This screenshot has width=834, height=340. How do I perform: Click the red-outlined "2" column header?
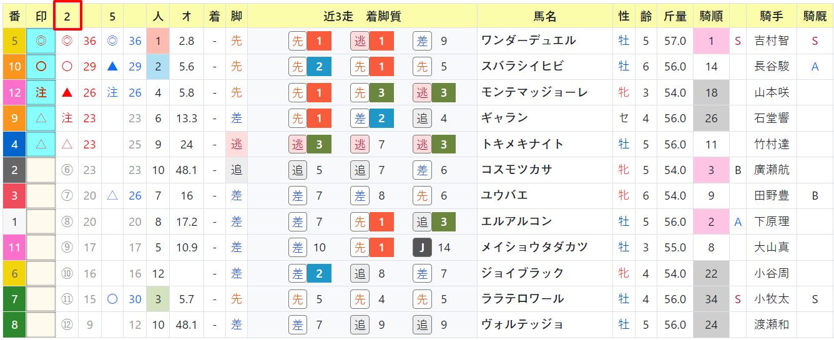67,17
